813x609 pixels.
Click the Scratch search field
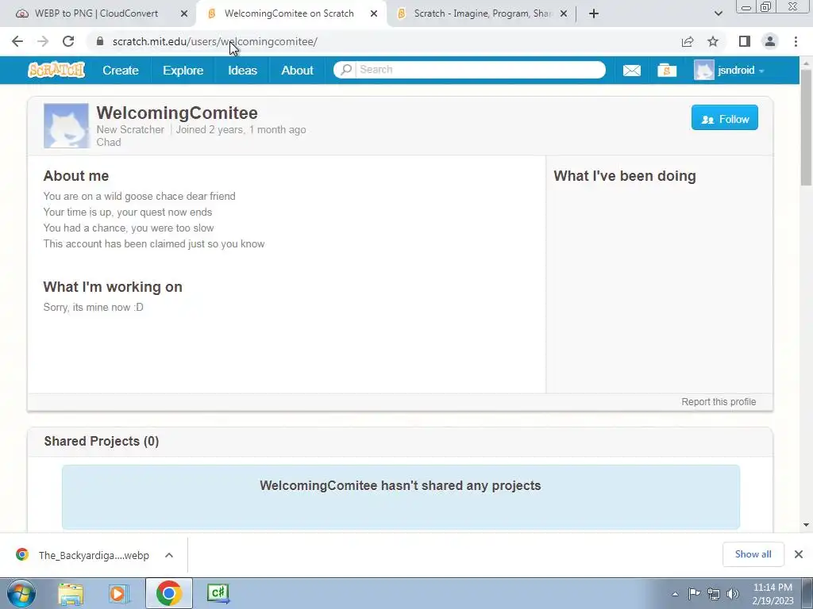[x=480, y=70]
